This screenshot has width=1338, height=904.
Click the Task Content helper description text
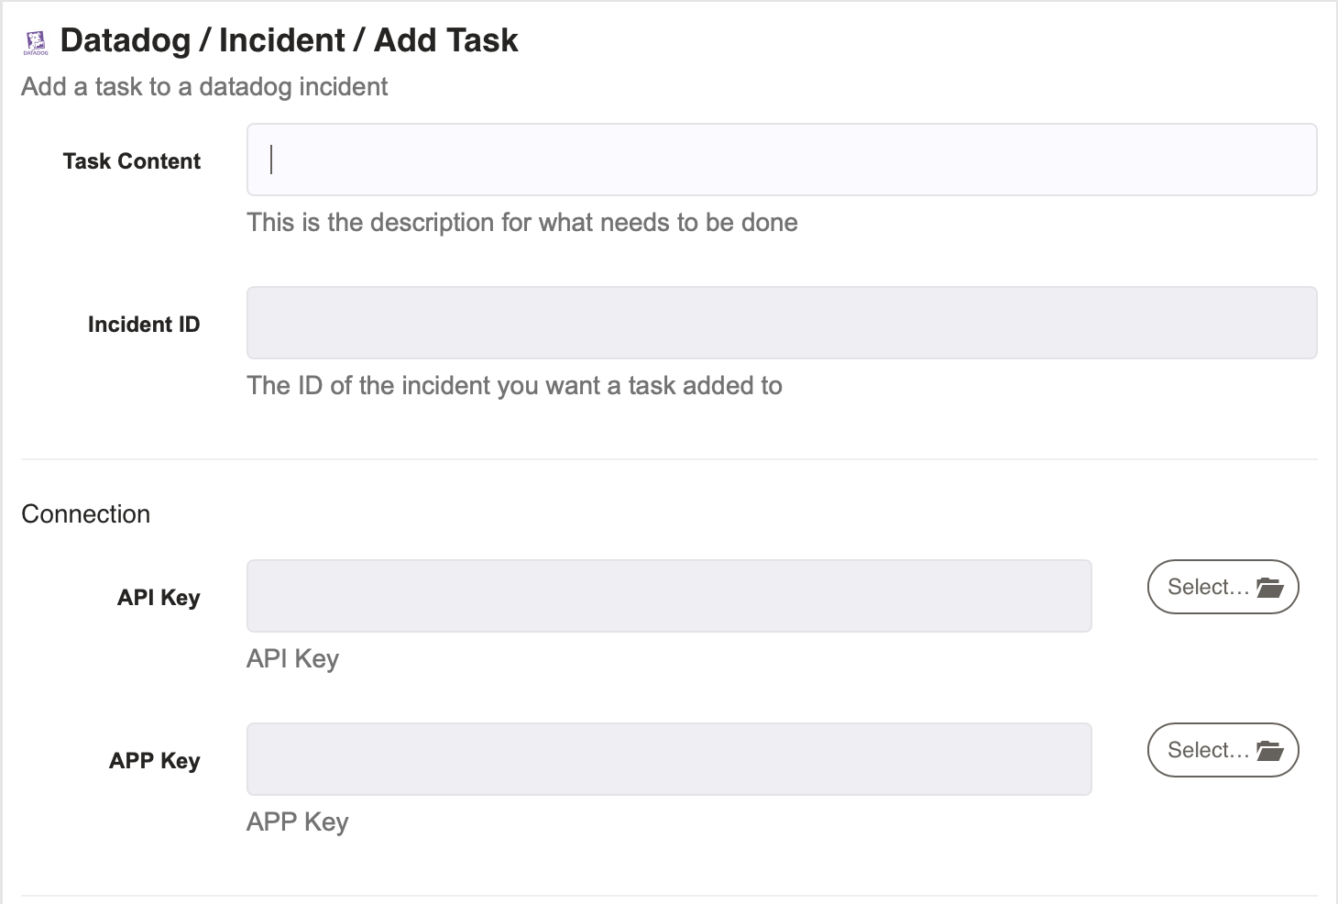click(x=522, y=222)
